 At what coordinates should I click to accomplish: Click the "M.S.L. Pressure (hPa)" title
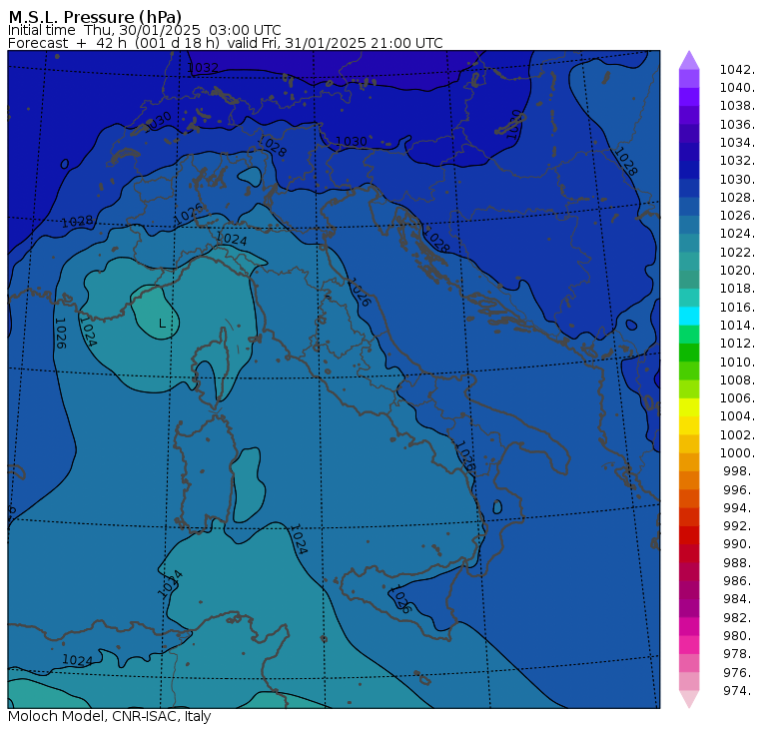pyautogui.click(x=95, y=16)
